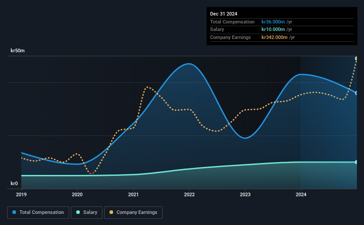
Task: Click the kr36.000m total compensation value
Action: click(273, 22)
